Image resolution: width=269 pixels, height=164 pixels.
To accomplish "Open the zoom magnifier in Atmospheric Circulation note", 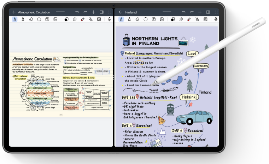I will coord(74,19).
